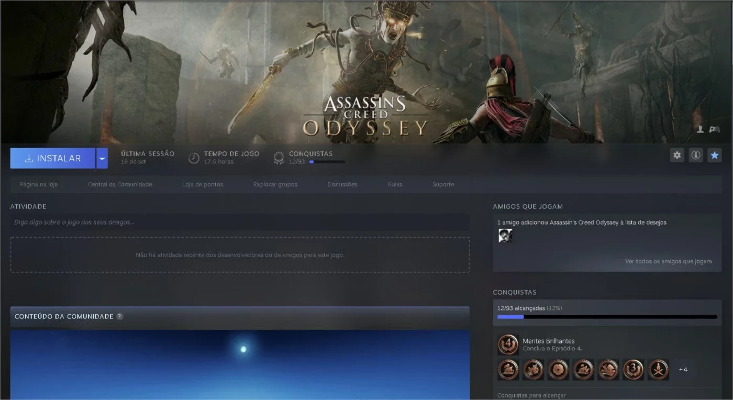Click Ver todos os amigos que jogam
Screen dimensions: 733x400
tap(668, 261)
